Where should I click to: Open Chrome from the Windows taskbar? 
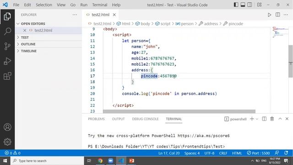(100, 161)
